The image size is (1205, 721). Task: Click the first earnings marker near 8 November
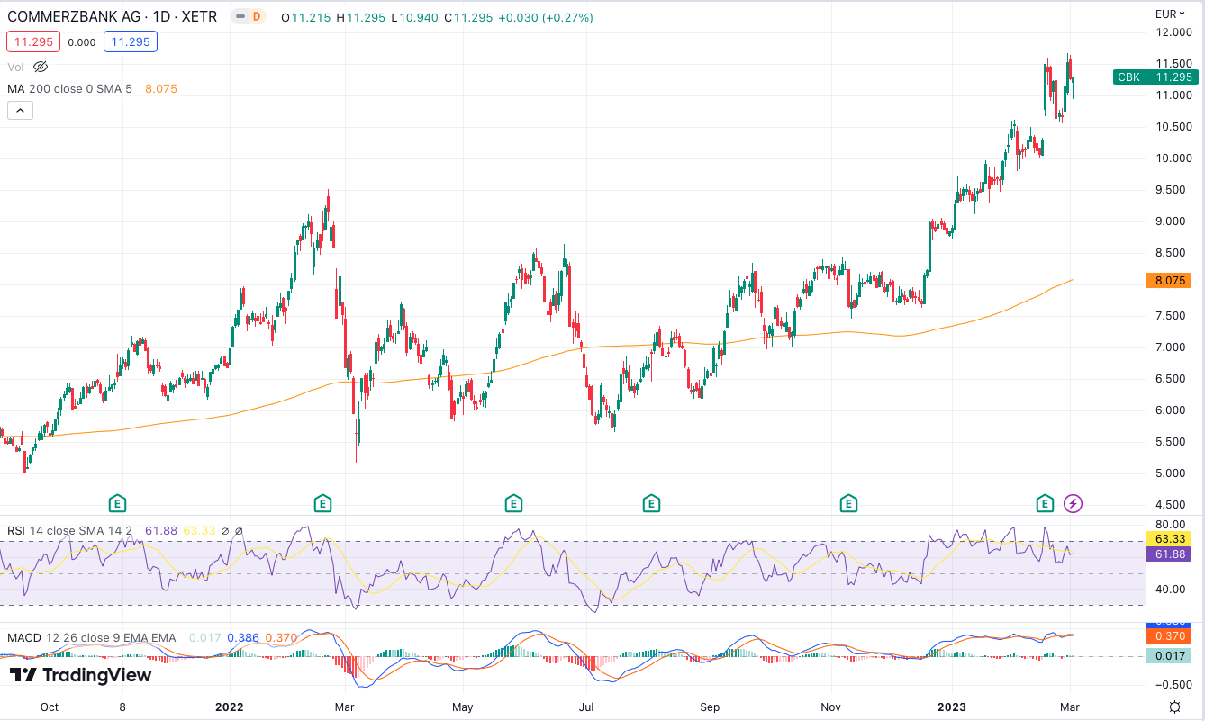[x=116, y=503]
